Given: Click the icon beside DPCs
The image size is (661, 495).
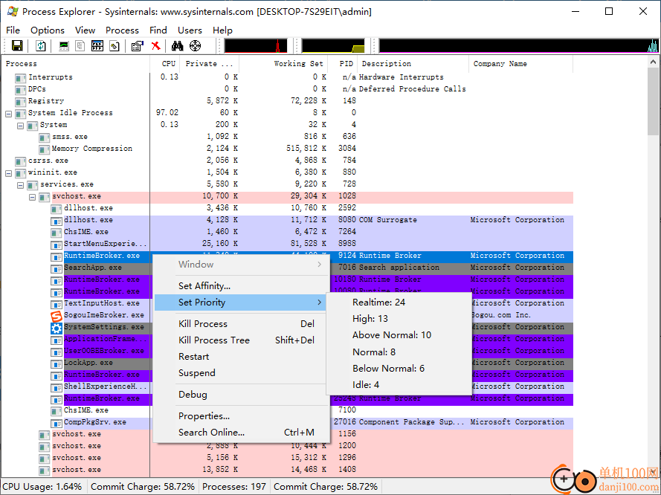Looking at the screenshot, I should tap(20, 89).
